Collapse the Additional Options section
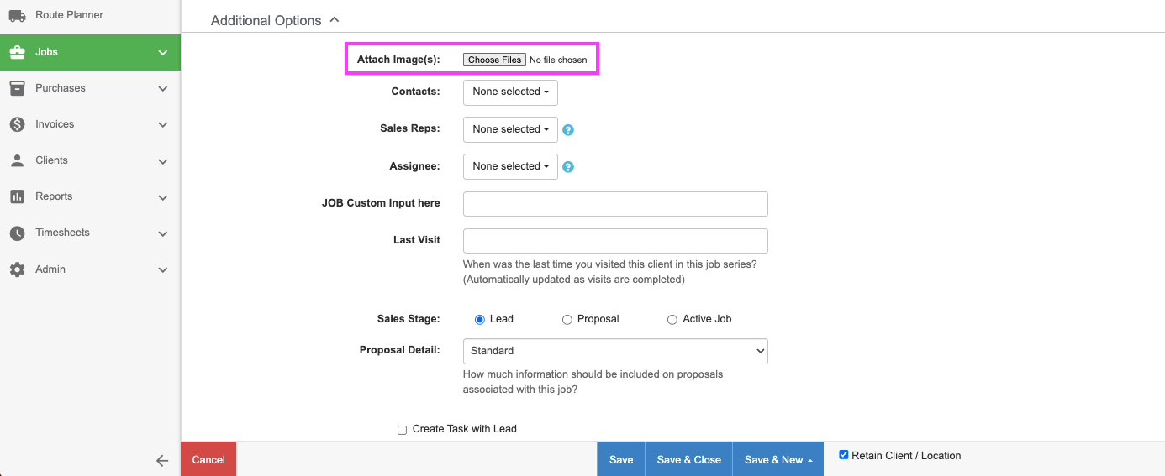This screenshot has width=1165, height=476. [x=335, y=20]
